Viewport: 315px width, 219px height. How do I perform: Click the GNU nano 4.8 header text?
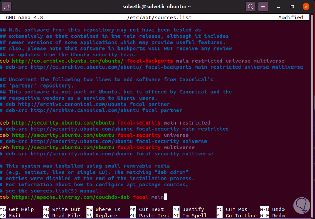(x=24, y=18)
